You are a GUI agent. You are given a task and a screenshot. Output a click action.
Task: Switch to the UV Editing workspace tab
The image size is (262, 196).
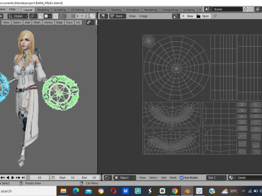(x=78, y=10)
